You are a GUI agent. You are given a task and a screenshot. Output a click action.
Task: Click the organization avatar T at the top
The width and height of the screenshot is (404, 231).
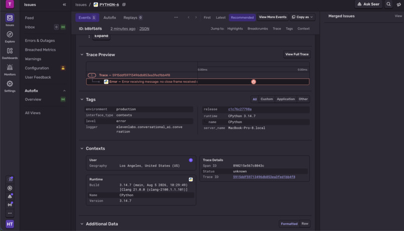(10, 4)
